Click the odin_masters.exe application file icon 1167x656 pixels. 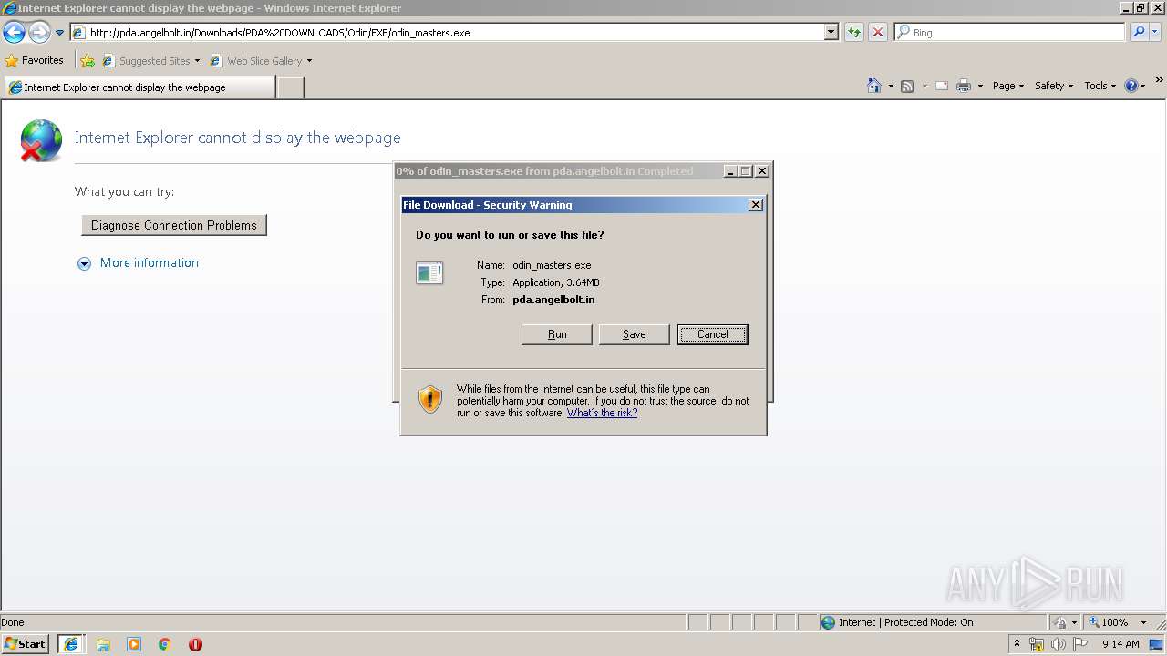pos(429,272)
